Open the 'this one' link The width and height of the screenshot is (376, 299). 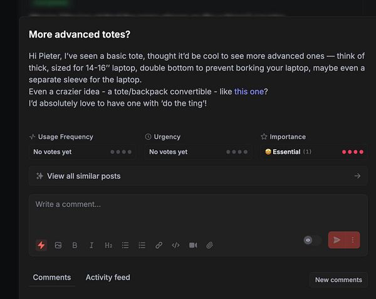pos(249,92)
